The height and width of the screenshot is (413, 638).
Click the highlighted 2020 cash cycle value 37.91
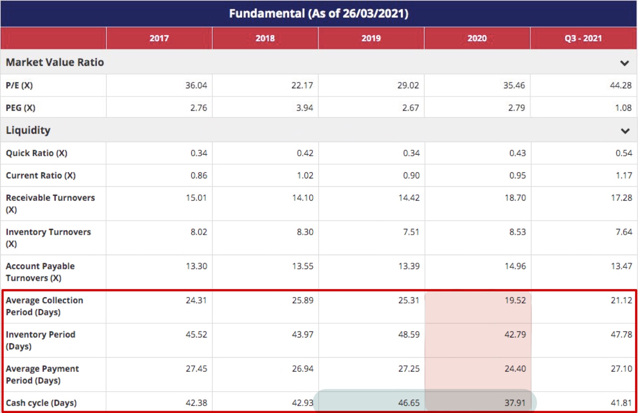coord(514,403)
